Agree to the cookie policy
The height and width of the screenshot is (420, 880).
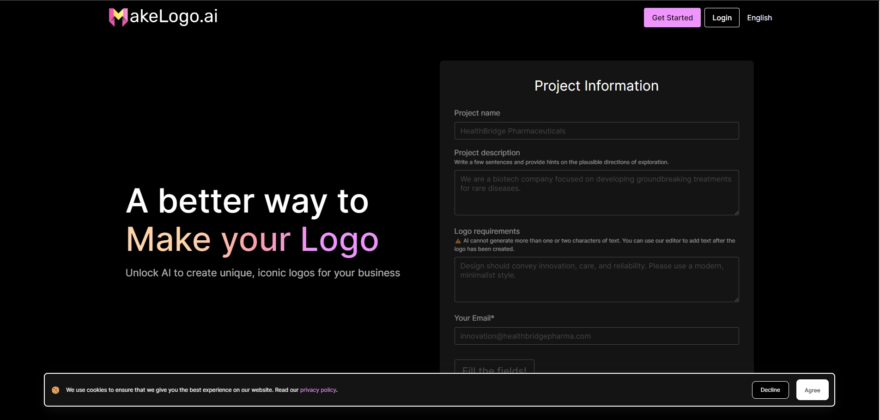(x=812, y=390)
